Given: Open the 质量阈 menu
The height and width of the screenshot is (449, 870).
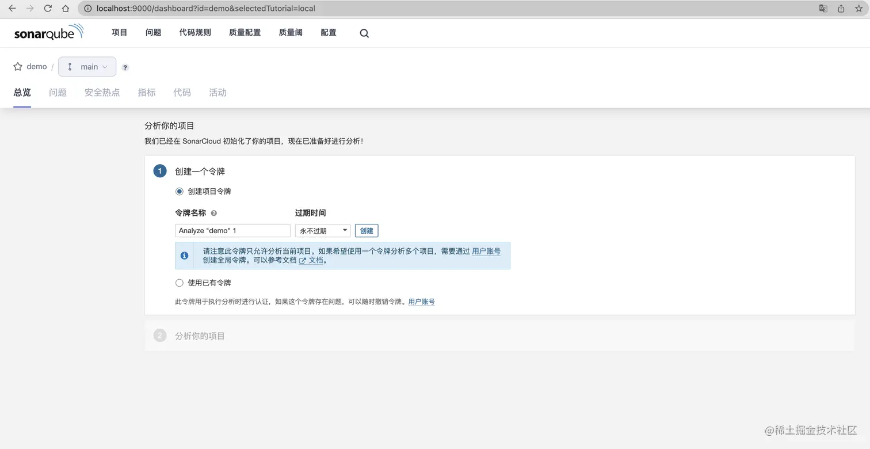Looking at the screenshot, I should coord(291,33).
